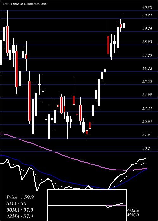Click the USA TBBK chart title text

[x=25, y=4]
